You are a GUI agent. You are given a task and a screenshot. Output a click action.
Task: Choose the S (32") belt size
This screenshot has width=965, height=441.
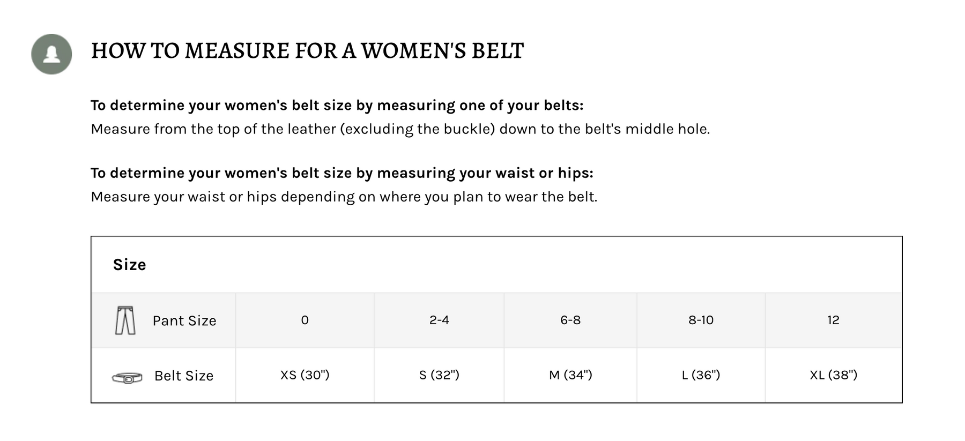tap(439, 375)
